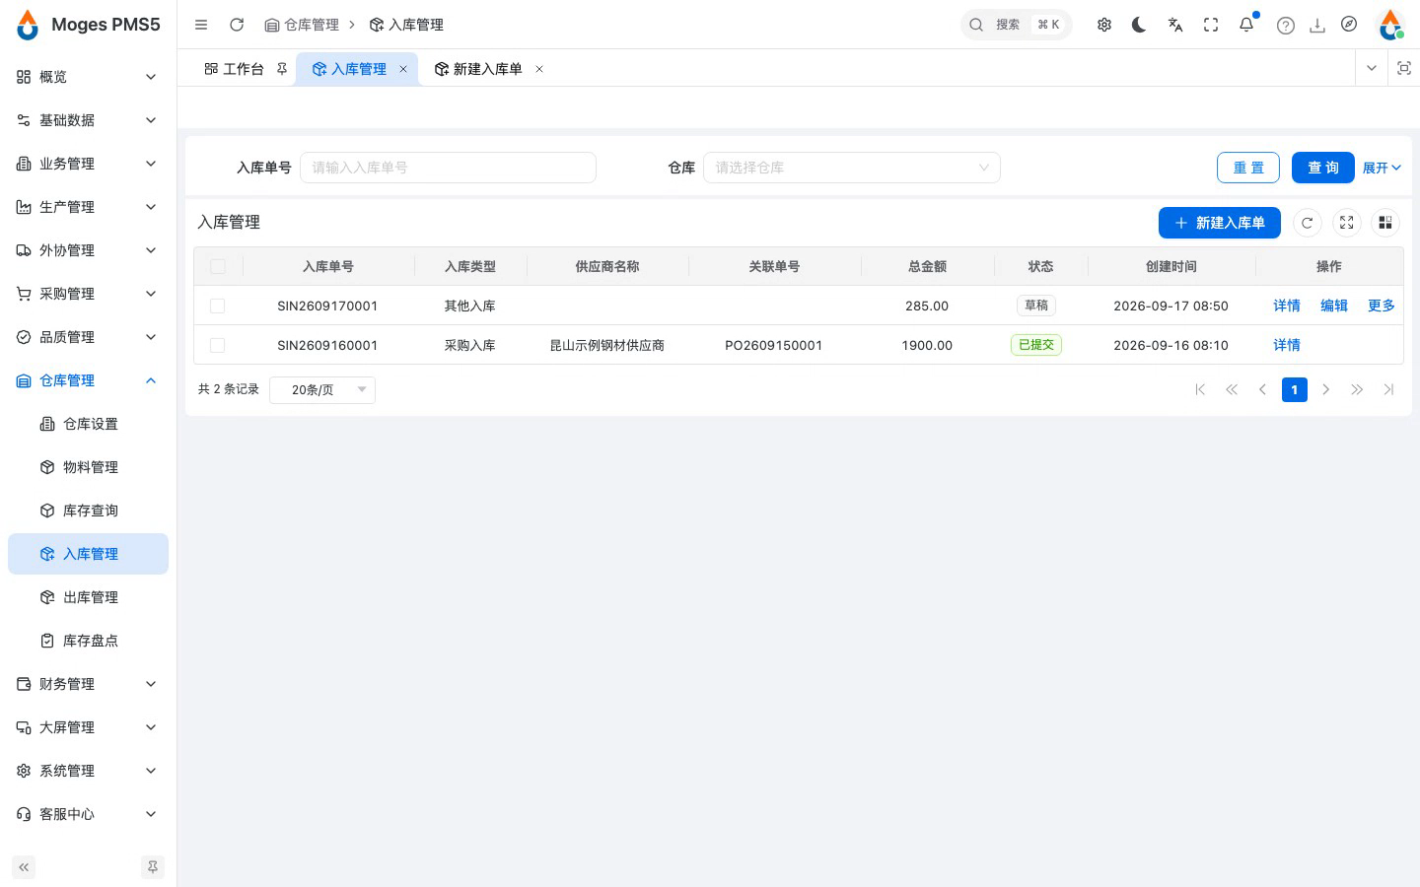Open the compass navigation icon
This screenshot has width=1420, height=887.
(x=1349, y=25)
